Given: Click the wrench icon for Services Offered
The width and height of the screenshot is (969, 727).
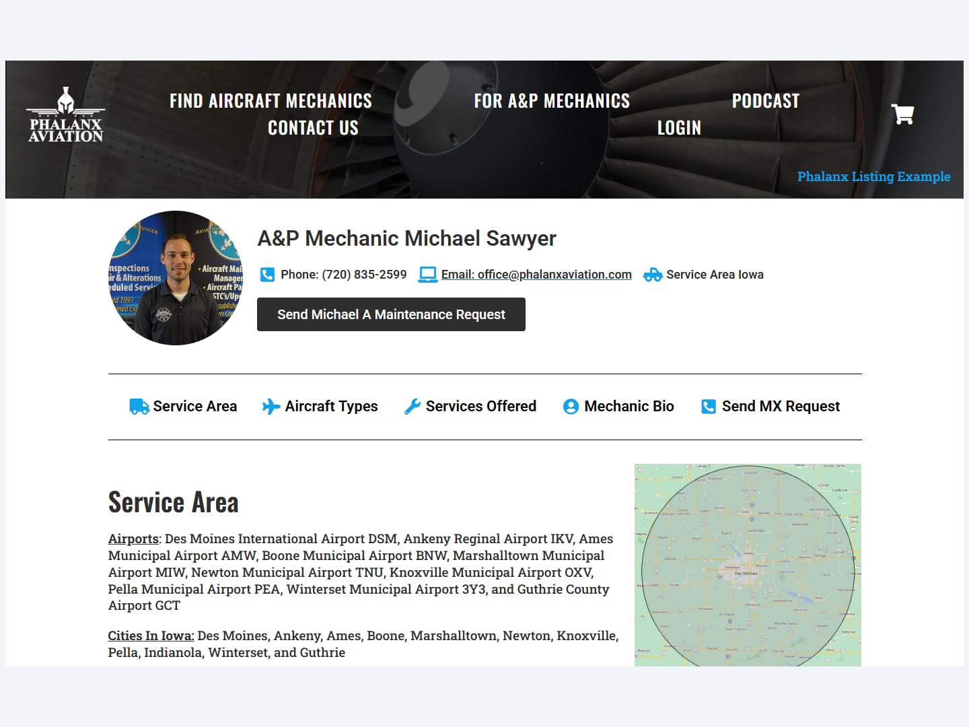Looking at the screenshot, I should click(412, 407).
